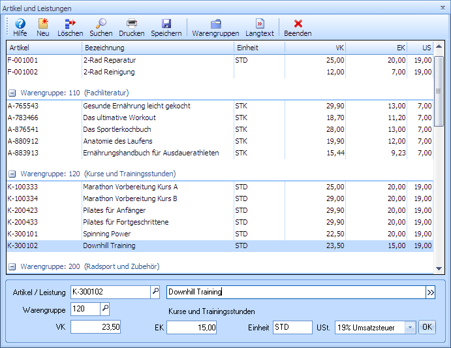The height and width of the screenshot is (348, 451).
Task: Open the Langtext editor
Action: tap(260, 27)
